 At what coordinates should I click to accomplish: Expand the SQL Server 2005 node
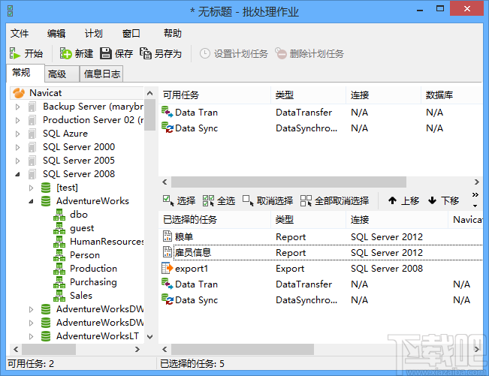click(18, 161)
